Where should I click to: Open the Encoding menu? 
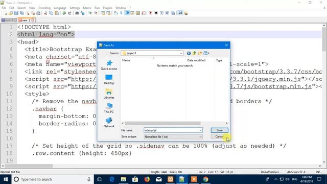44,8
